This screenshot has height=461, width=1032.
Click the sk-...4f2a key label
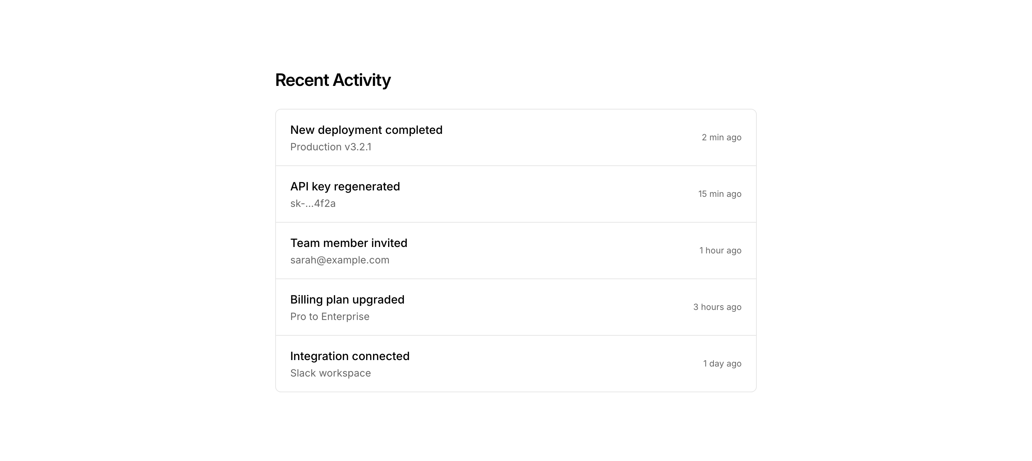pyautogui.click(x=313, y=204)
